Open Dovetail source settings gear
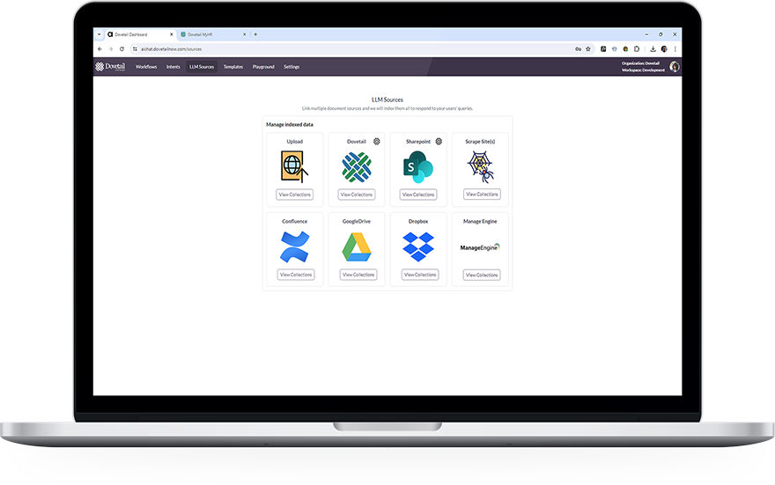775x485 pixels. 377,141
